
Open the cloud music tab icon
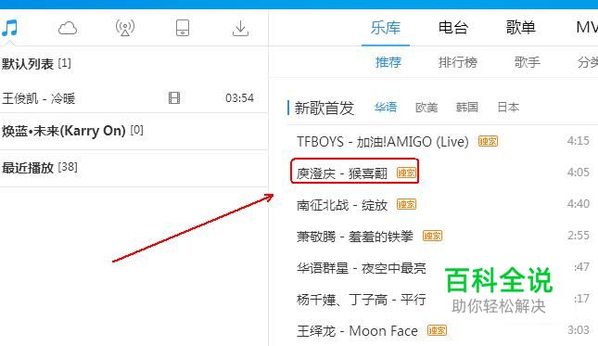68,28
